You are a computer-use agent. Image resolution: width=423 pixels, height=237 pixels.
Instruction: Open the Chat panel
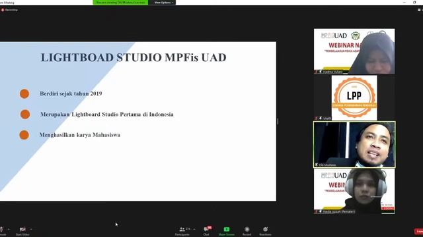click(206, 231)
